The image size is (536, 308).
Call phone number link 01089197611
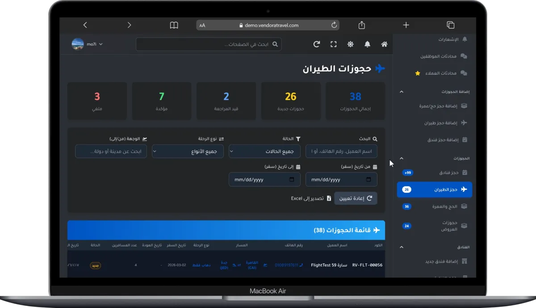click(288, 265)
